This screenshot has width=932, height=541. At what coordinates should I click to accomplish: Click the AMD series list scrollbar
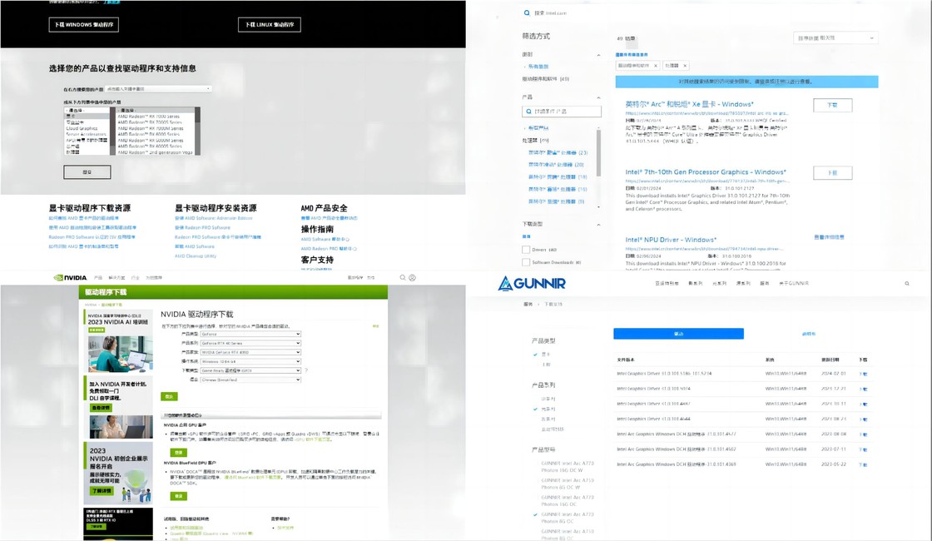click(x=196, y=132)
